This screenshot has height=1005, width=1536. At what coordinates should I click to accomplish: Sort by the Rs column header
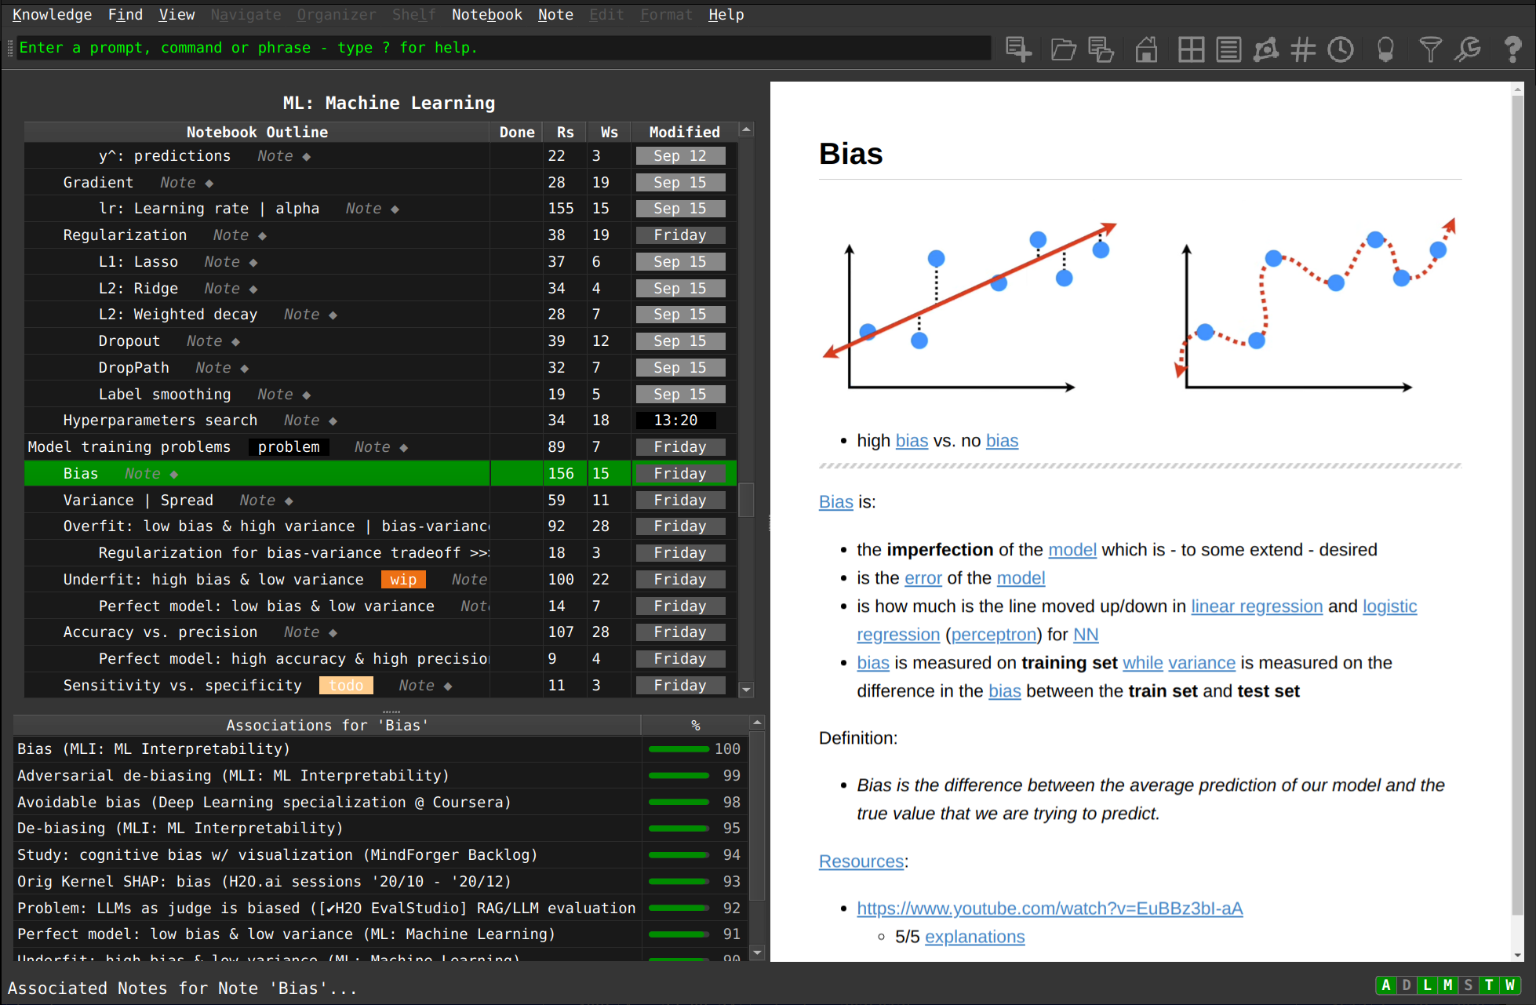pyautogui.click(x=566, y=132)
